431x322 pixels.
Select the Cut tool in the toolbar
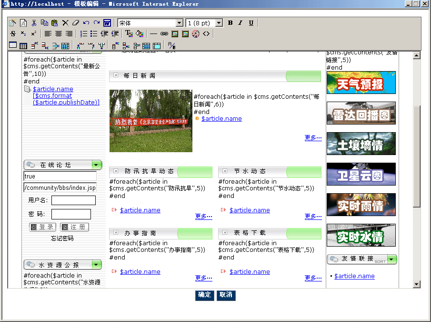click(35, 22)
